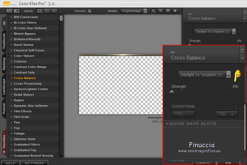This screenshot has width=247, height=165.
Task: Show the filter list panel layout icon
Action: pos(17,11)
